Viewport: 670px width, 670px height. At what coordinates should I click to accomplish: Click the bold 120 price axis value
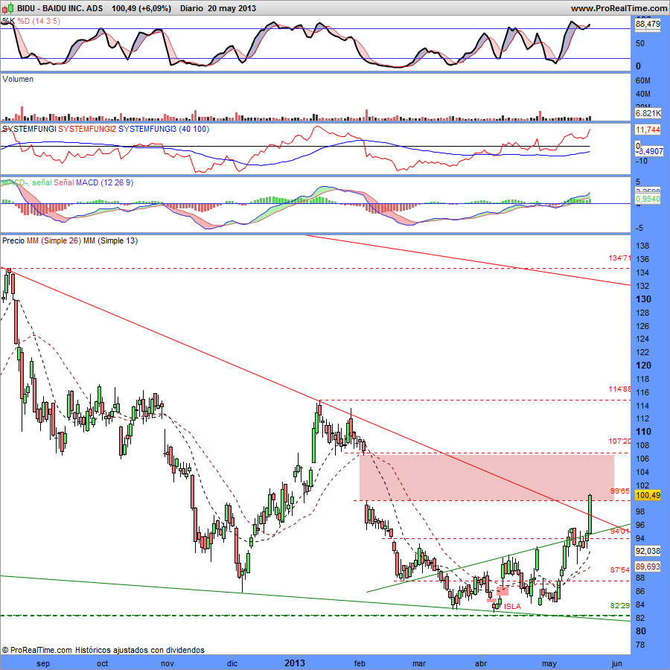click(643, 366)
